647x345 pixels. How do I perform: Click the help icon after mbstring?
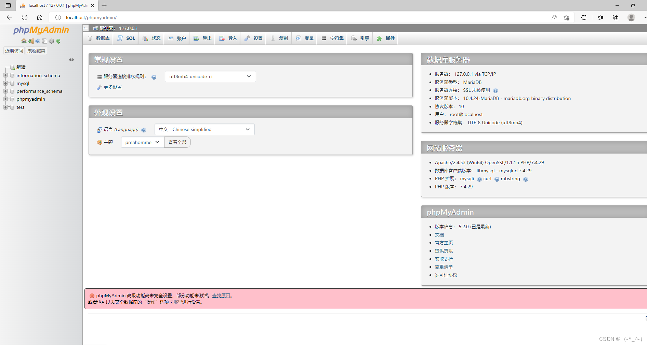(x=526, y=179)
